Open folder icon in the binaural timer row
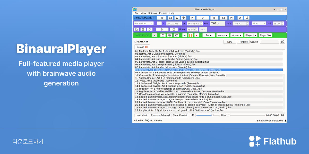Image resolution: width=309 pixels, height=154 pixels. 136,30
